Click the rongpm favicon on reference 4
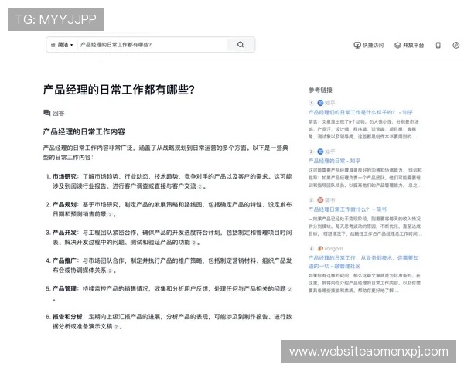This screenshot has height=371, width=464. pyautogui.click(x=320, y=249)
